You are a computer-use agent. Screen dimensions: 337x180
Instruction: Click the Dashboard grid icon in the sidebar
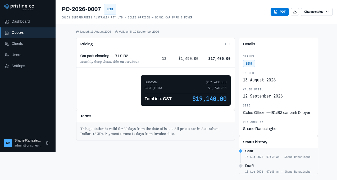[7, 22]
